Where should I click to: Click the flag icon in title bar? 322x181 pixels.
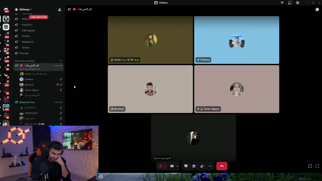click(282, 3)
